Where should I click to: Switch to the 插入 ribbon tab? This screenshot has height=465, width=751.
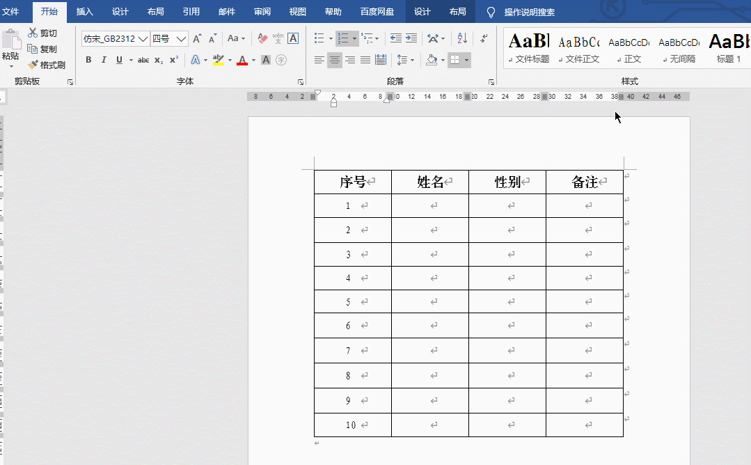[85, 12]
